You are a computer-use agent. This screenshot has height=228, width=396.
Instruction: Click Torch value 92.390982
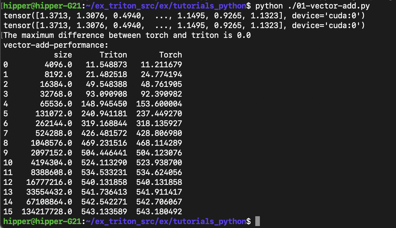[x=161, y=94]
